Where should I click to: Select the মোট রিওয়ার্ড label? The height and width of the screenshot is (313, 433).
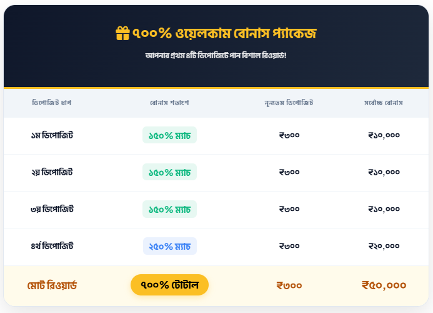click(x=52, y=285)
